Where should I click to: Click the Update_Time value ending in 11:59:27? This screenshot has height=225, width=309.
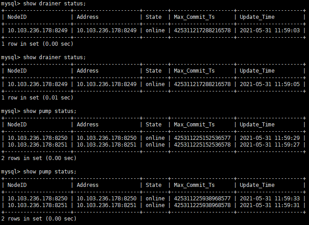(270, 145)
